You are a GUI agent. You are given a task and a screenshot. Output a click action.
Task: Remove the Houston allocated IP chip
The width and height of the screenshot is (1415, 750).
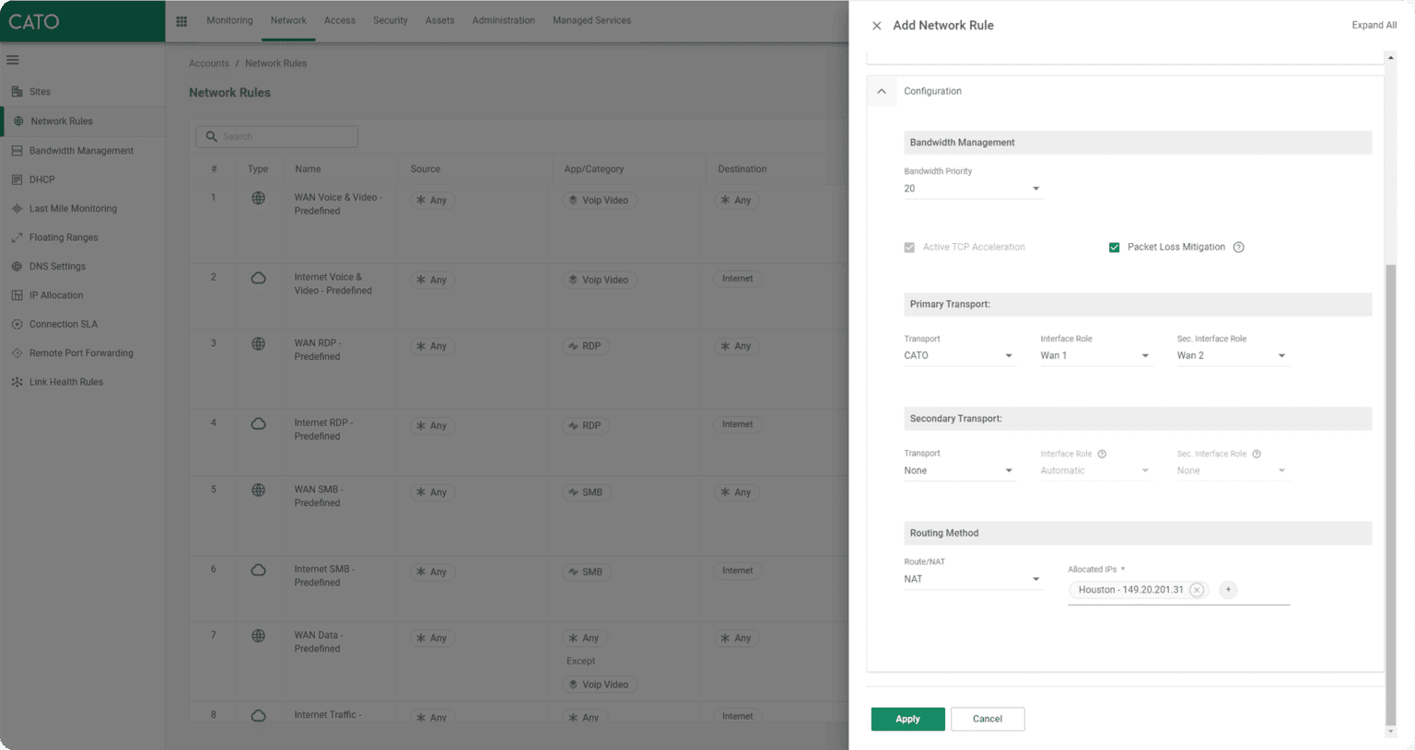tap(1196, 590)
